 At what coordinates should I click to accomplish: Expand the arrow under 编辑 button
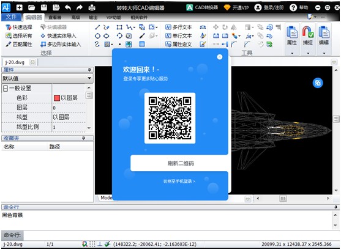324,53
